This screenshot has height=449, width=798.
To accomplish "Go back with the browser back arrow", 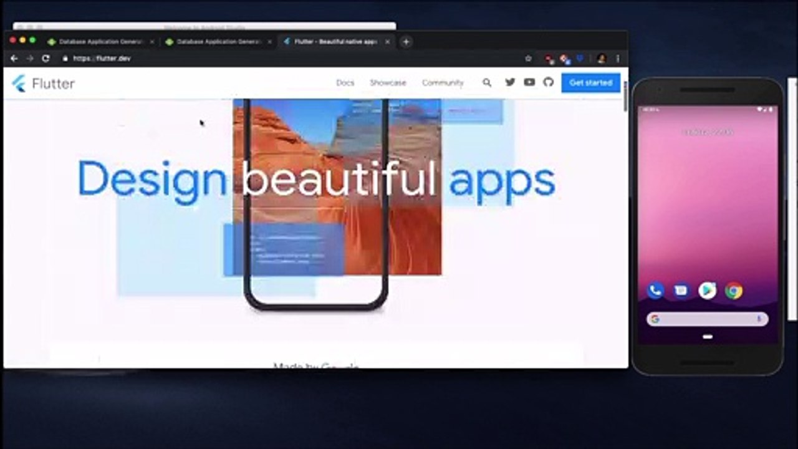I will point(14,59).
